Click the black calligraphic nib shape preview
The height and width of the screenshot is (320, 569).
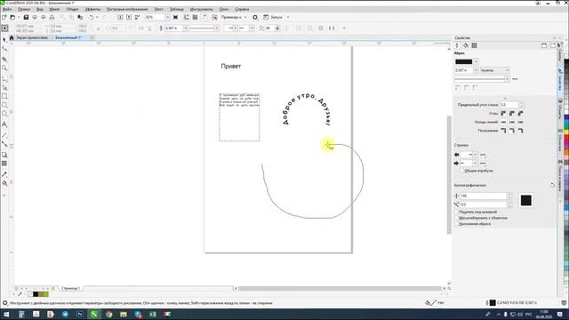[526, 200]
